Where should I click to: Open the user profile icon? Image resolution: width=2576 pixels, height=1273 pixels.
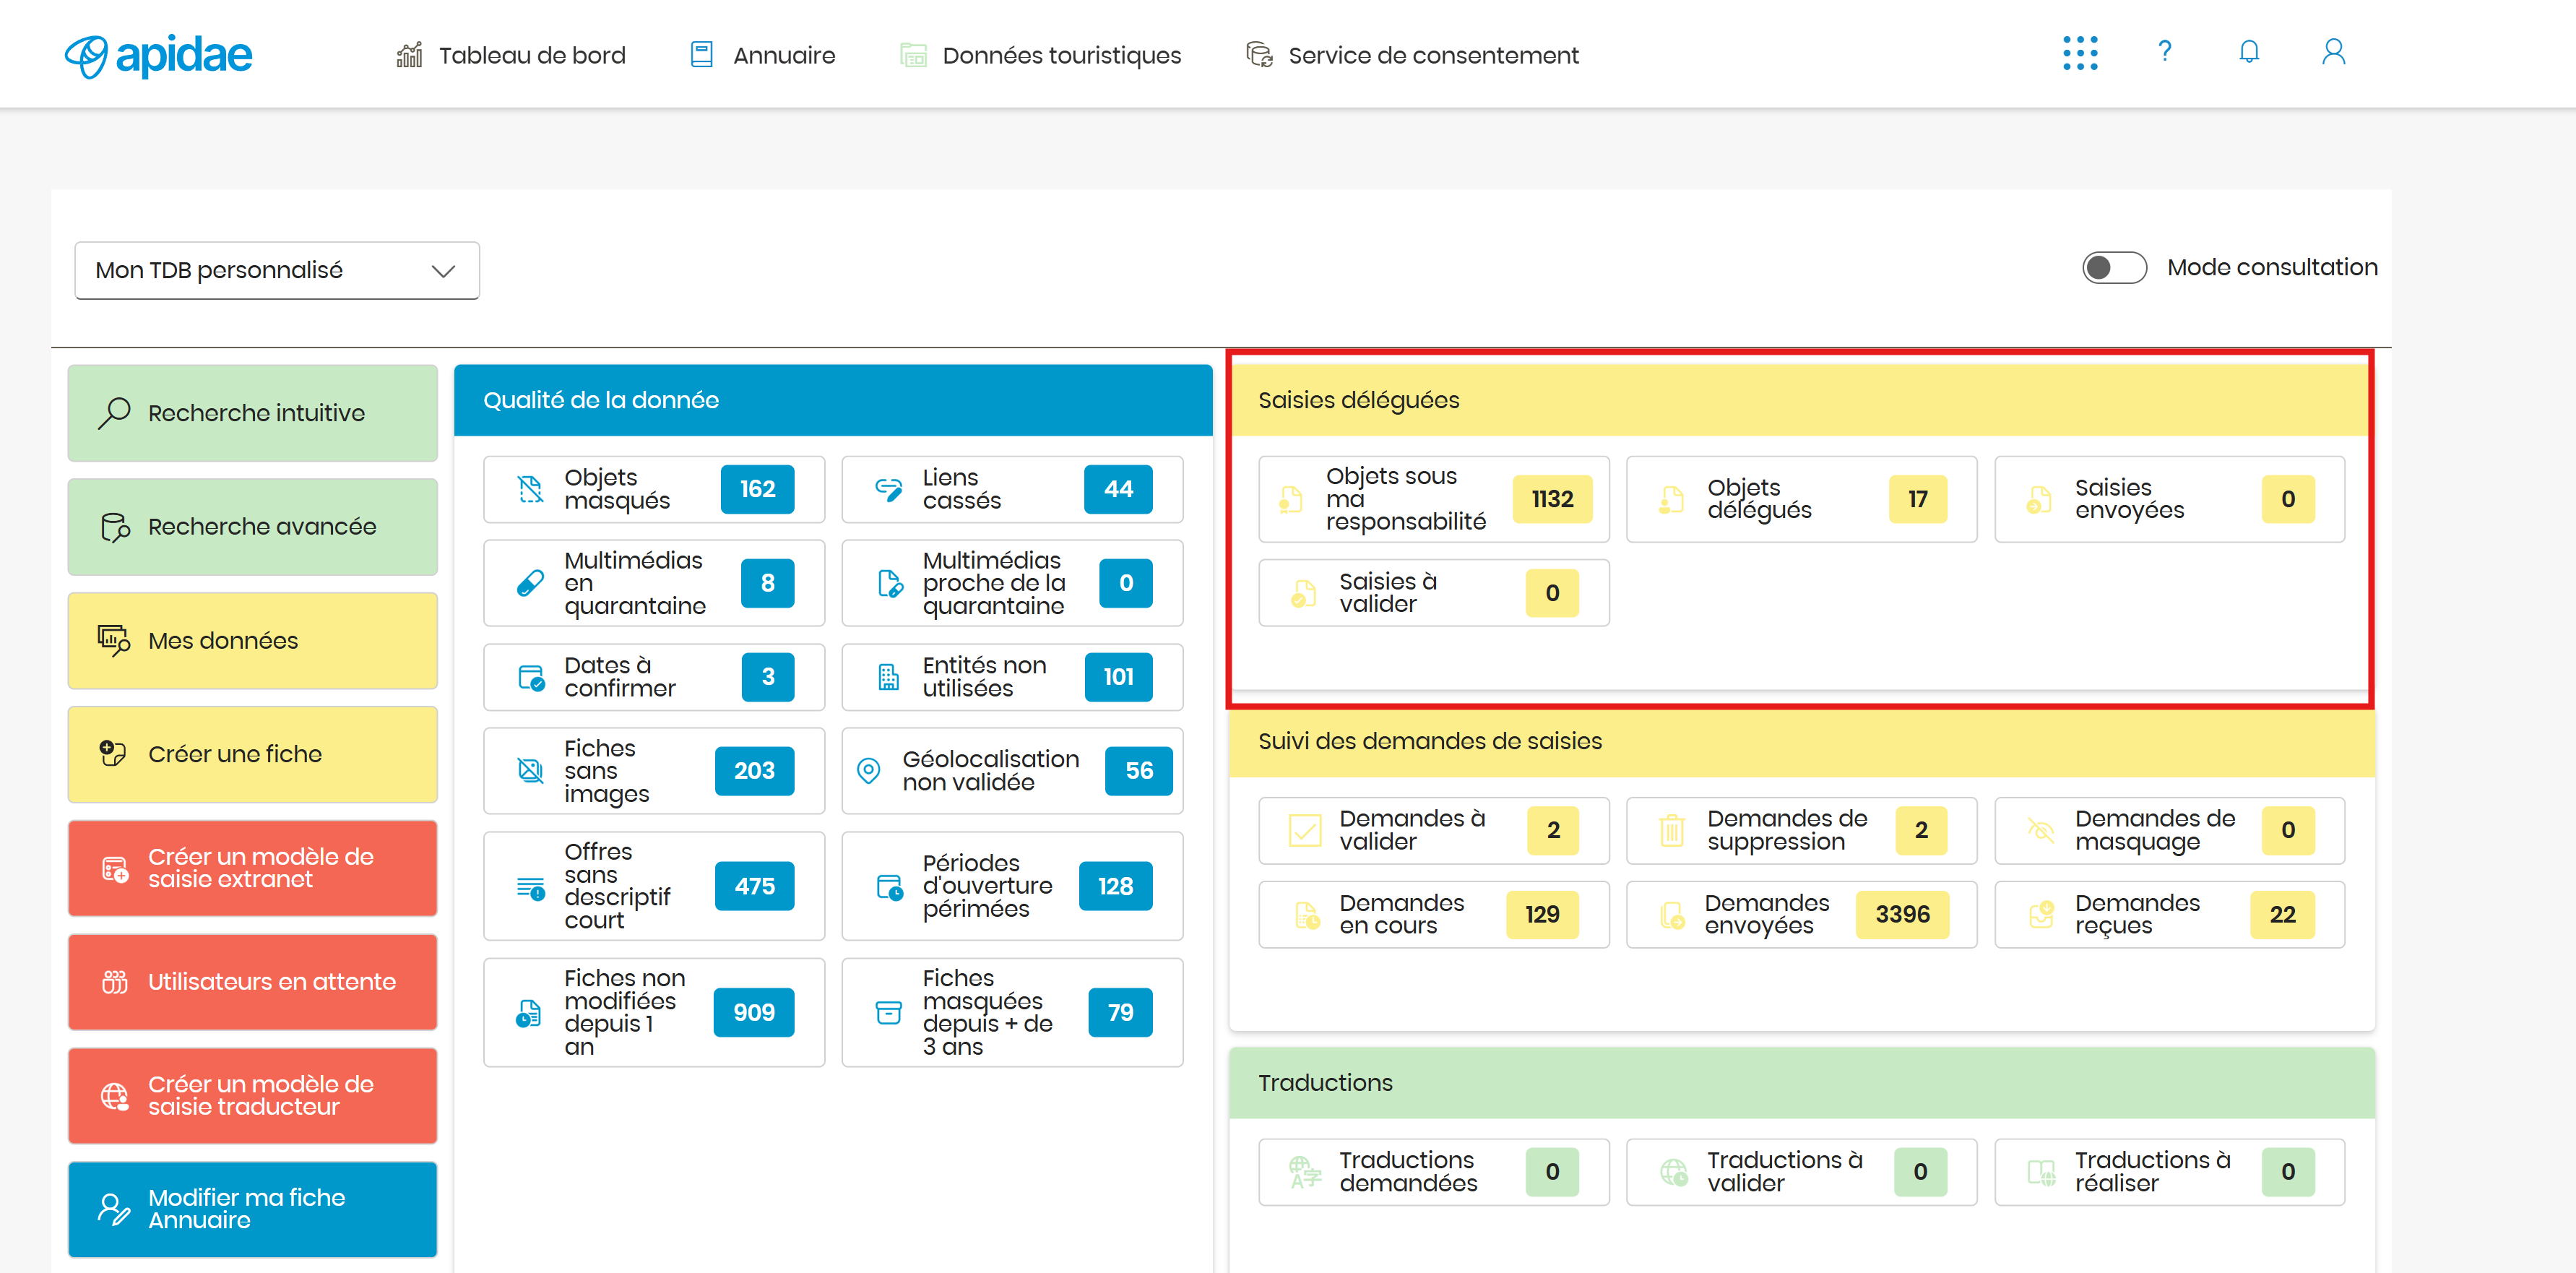pos(2333,52)
